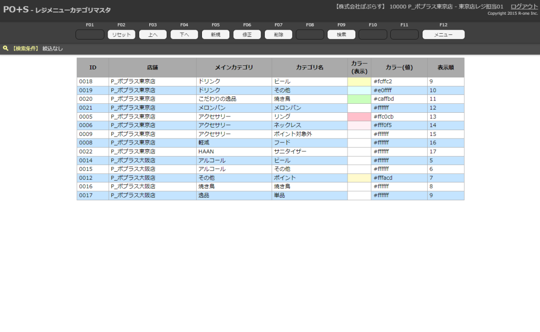Click the 検索 (search) button
The image size is (540, 332).
[341, 35]
